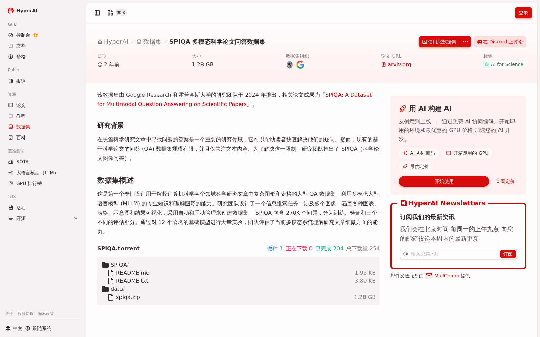
Task: Open 文档 in the sidebar
Action: [x=17, y=46]
